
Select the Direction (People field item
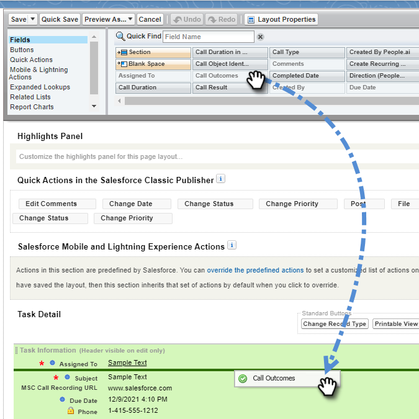(x=382, y=76)
